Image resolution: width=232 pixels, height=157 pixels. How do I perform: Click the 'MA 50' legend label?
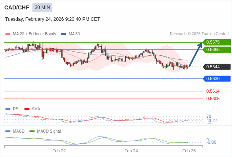pos(74,34)
